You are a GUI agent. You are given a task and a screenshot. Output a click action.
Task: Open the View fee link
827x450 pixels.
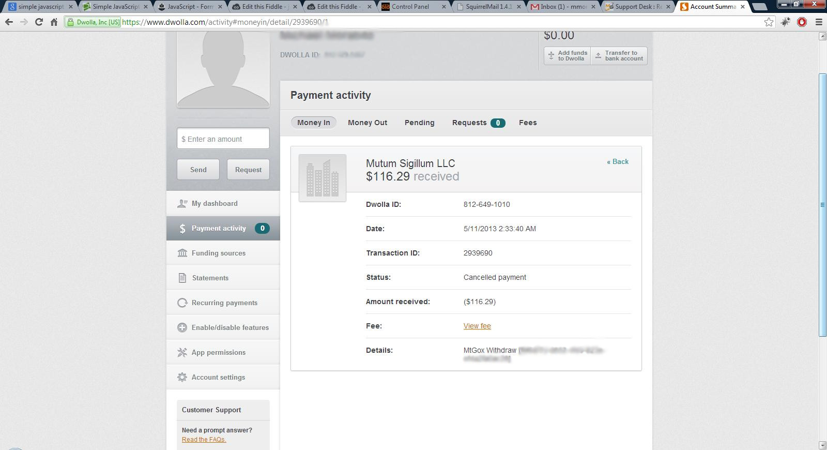tap(477, 326)
